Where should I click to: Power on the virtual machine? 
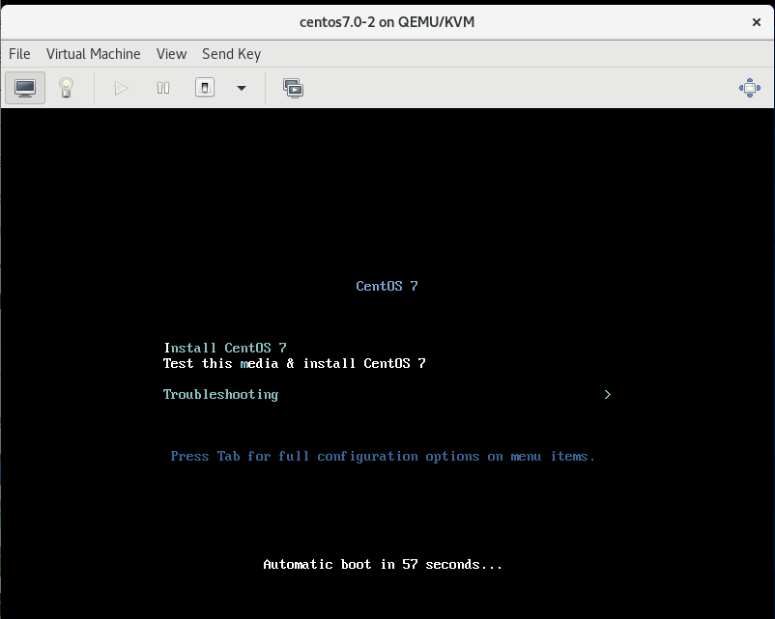(x=121, y=88)
